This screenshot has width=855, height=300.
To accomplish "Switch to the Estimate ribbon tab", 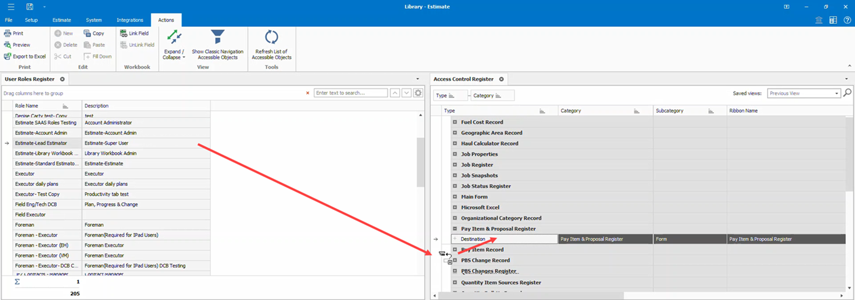I will [x=62, y=20].
